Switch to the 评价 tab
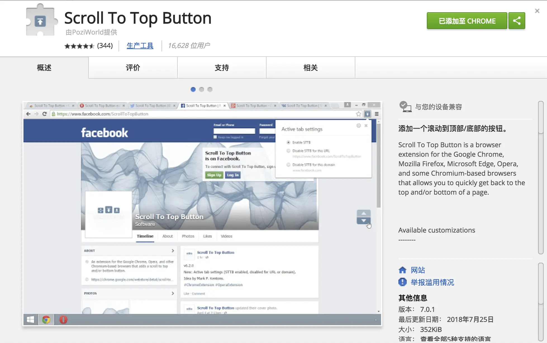Viewport: 547px width, 343px height. point(133,68)
